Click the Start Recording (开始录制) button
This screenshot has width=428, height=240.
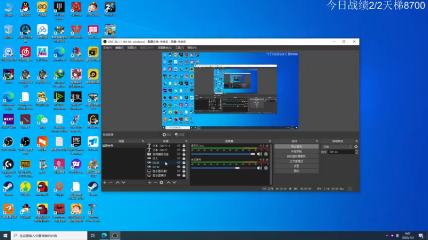click(x=296, y=151)
